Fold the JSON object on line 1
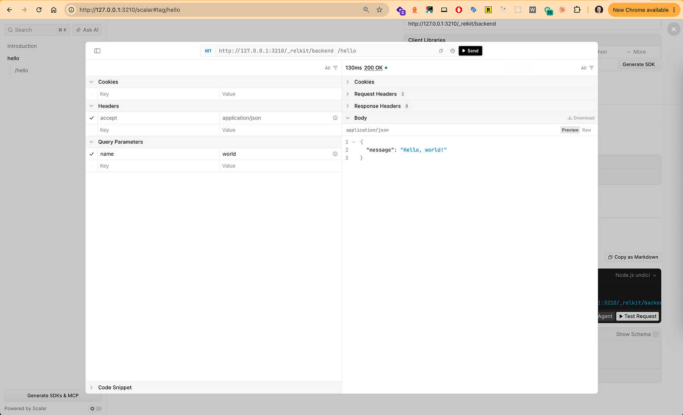 click(353, 142)
